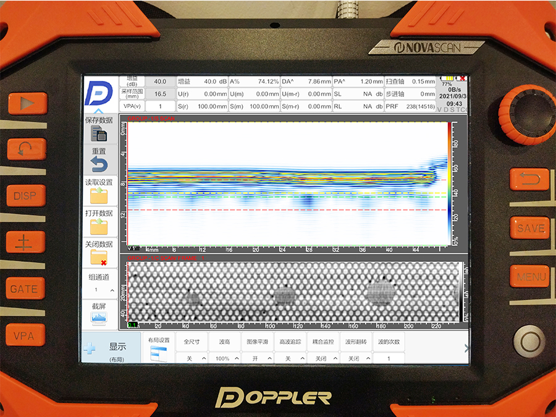Screen dimensions: 556x417
Task: Click the grayscale C-scan color bar
Action: tap(461, 292)
